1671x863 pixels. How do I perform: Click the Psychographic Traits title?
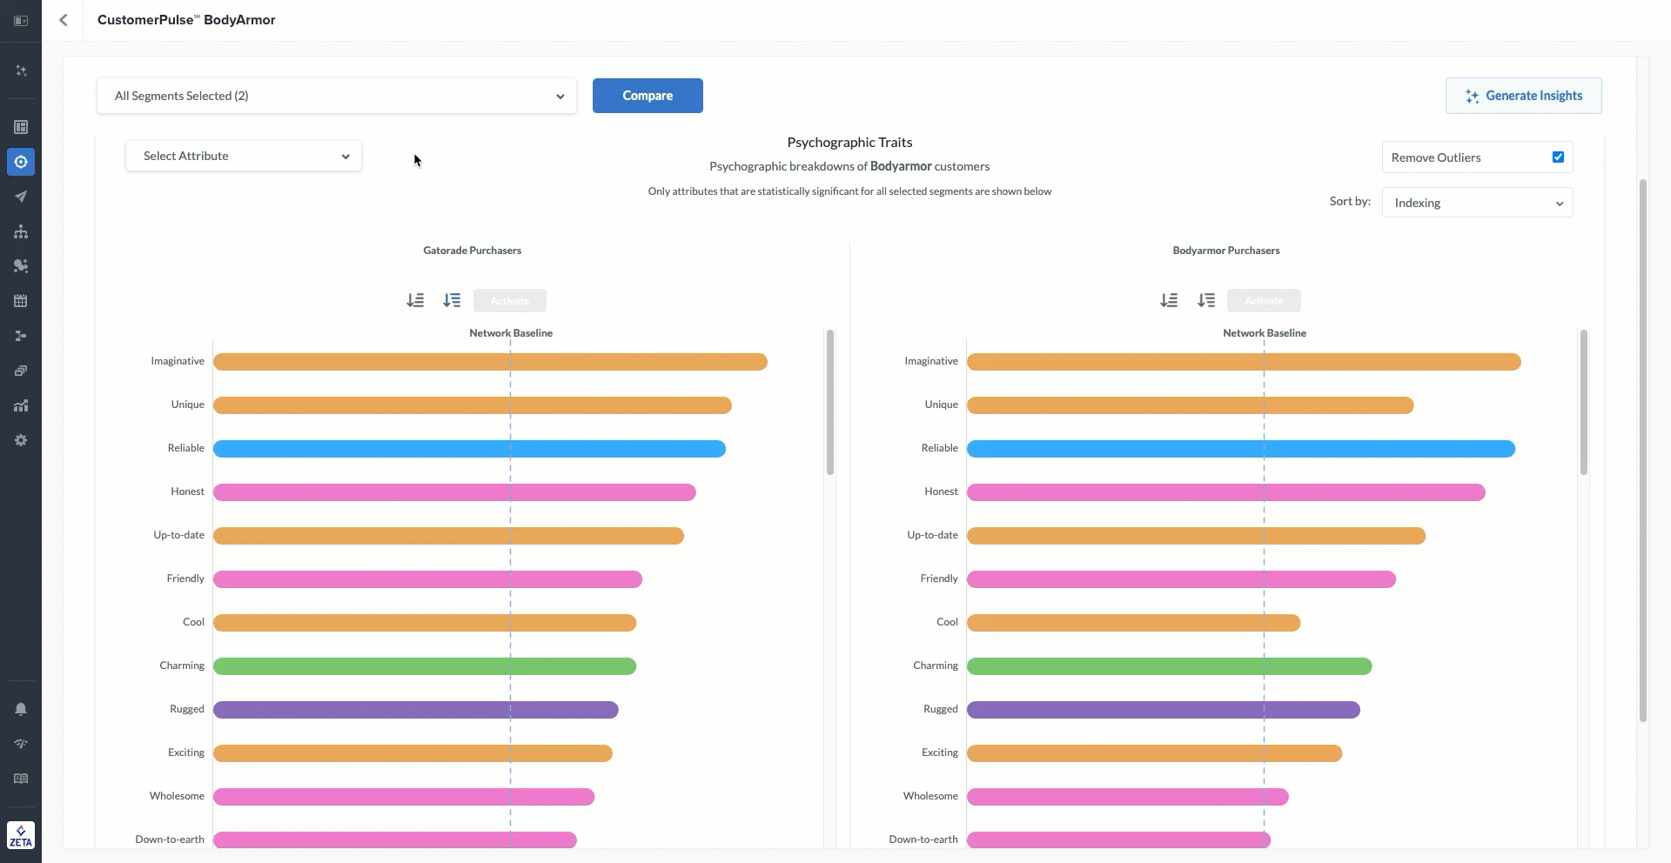click(849, 143)
